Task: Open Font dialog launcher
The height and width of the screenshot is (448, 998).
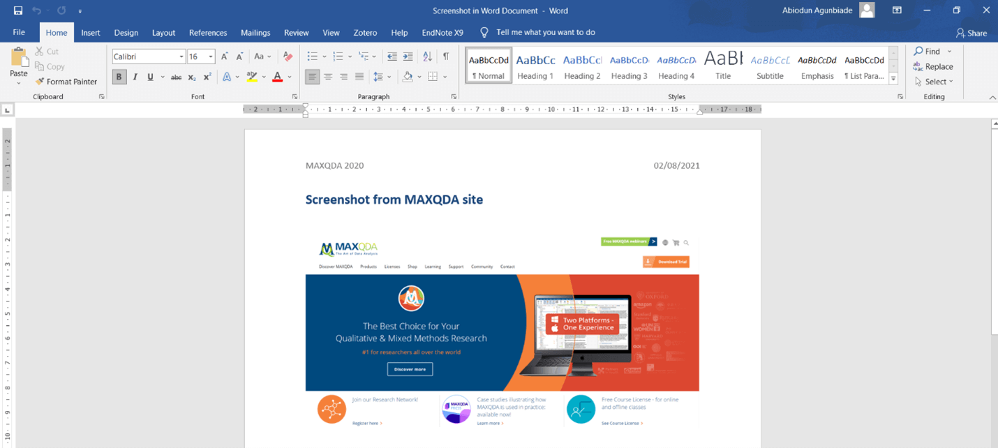Action: pos(295,97)
